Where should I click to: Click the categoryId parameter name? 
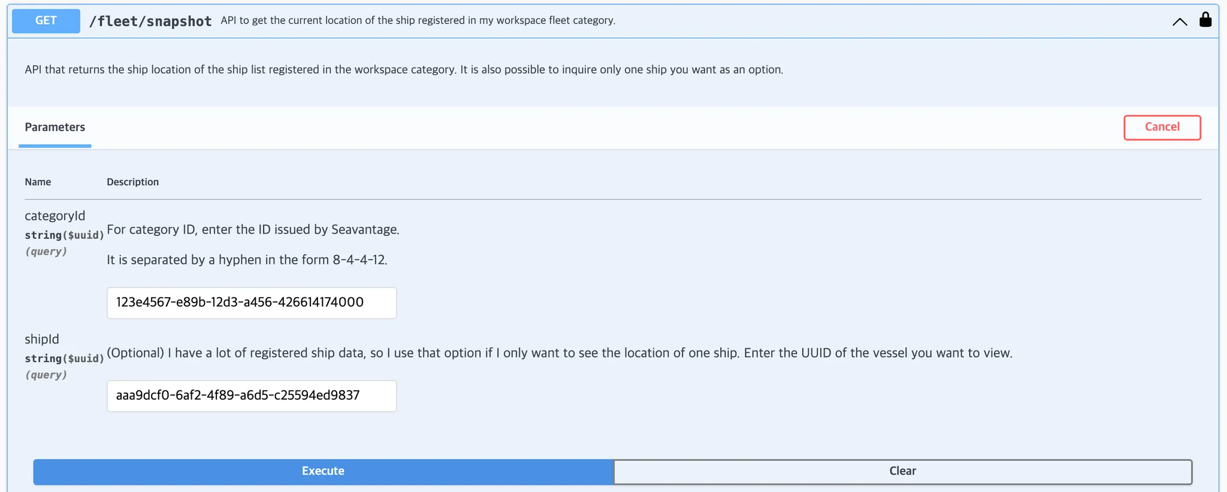point(55,216)
